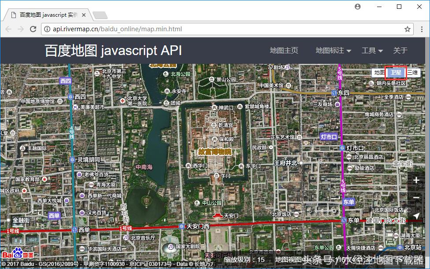Bookmark this page with the star
This screenshot has width=430, height=269.
click(x=408, y=29)
